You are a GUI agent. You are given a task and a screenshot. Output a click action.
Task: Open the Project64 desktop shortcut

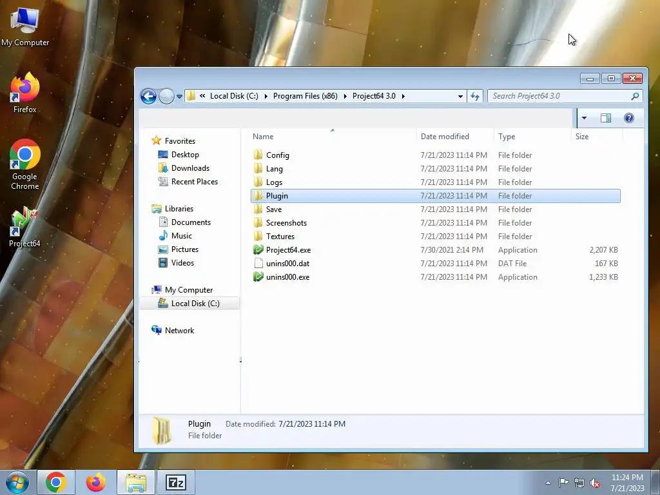click(24, 227)
